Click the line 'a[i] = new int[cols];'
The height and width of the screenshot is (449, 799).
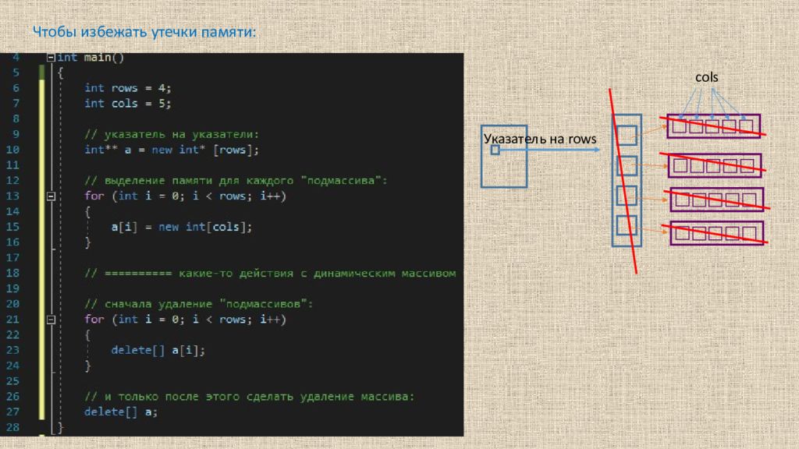(x=182, y=227)
